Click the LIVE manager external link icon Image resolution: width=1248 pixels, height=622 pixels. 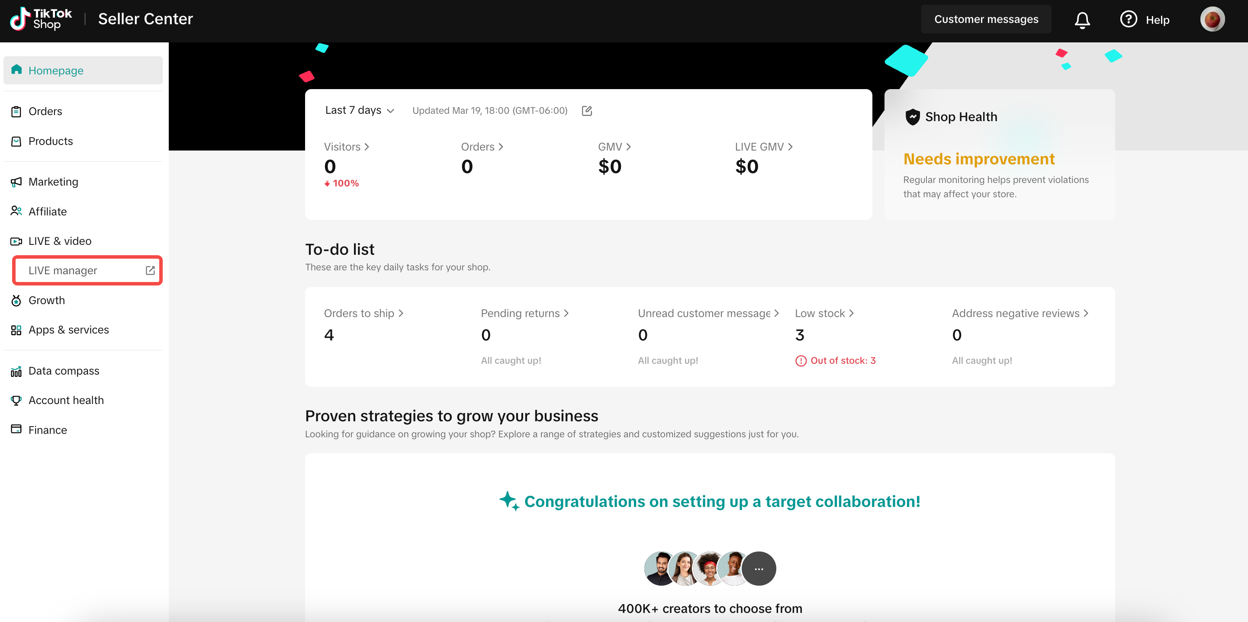150,270
